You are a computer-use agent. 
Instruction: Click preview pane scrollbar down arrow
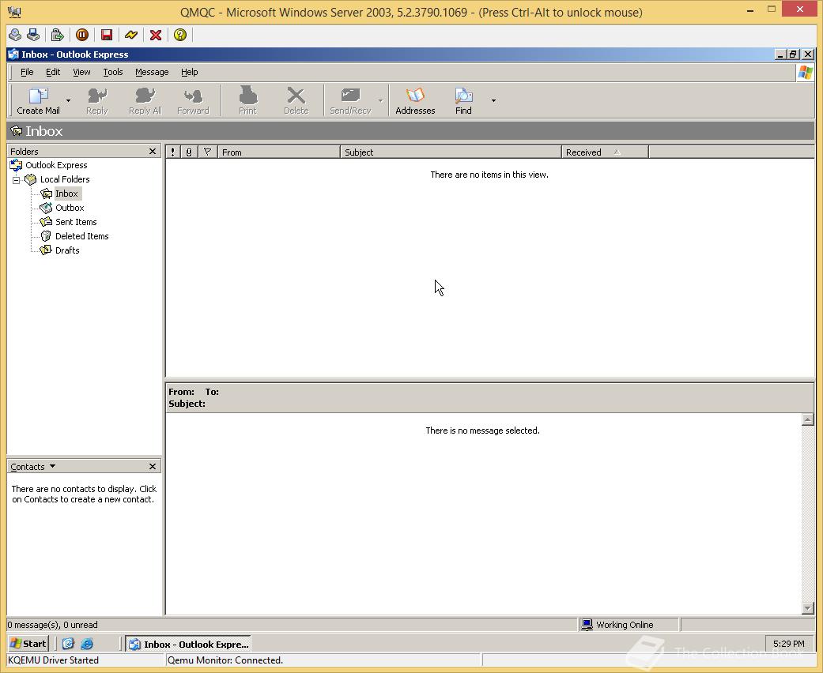(808, 608)
